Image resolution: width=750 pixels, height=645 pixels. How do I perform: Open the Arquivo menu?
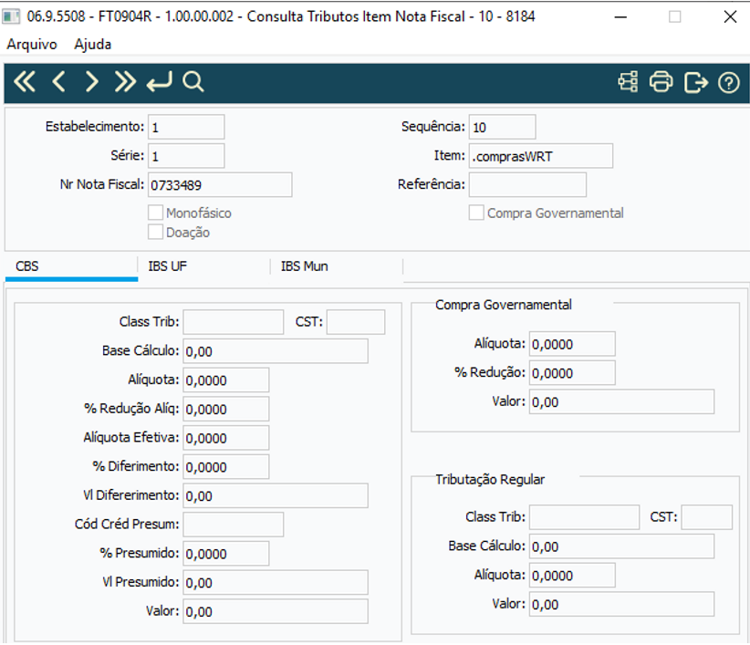click(32, 45)
